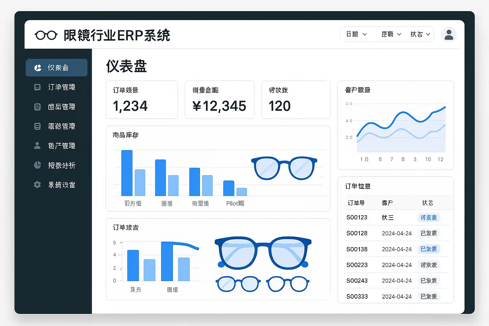Screen dimensions: 489x326
Task: Click the date 2024-04-24 in the S00333 row
Action: [397, 297]
